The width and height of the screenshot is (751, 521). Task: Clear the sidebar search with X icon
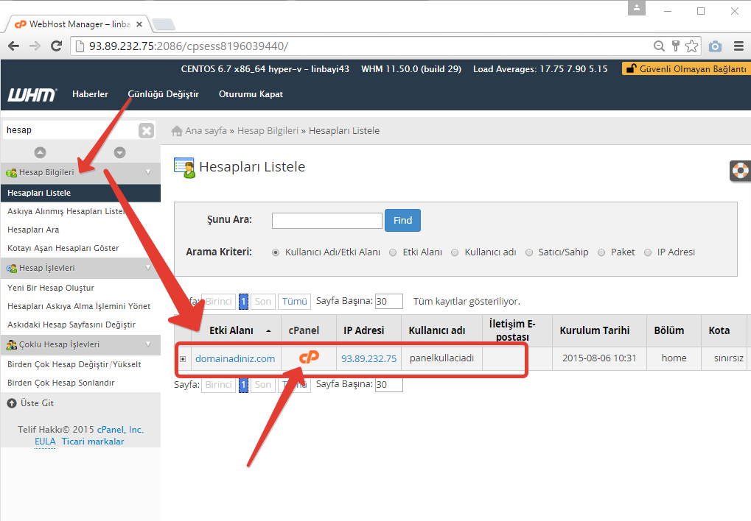(147, 130)
